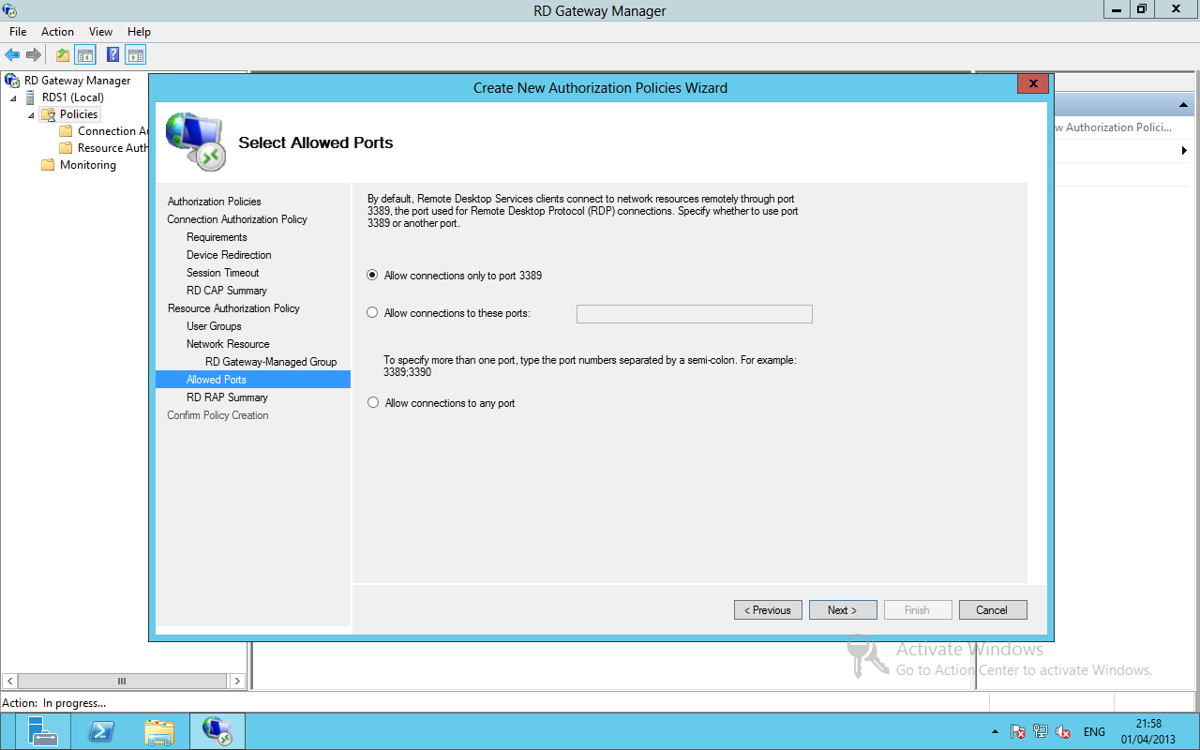Toggle Show/Hide Console Tree toolbar icon
The image size is (1200, 750).
(85, 55)
